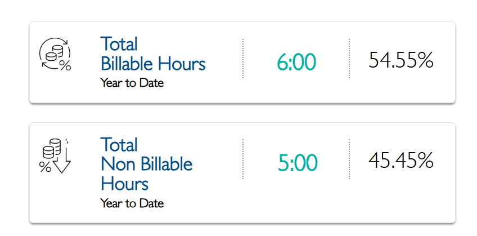This screenshot has height=236, width=477.
Task: Click the 45.45% non billable percentage
Action: [x=401, y=161]
